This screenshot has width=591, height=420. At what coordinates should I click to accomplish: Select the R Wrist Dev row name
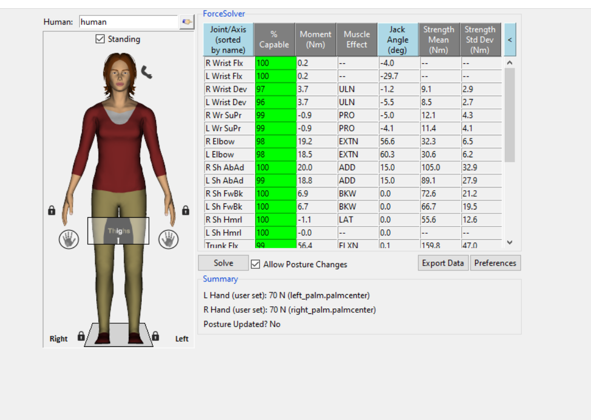tap(229, 90)
